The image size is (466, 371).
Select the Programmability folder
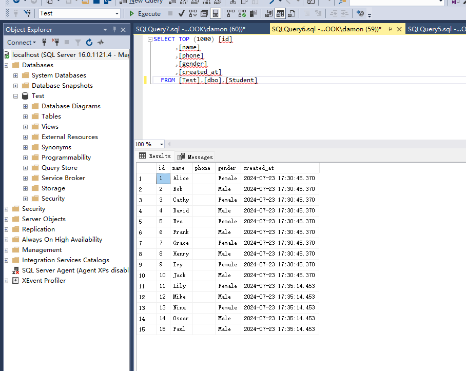tap(66, 158)
